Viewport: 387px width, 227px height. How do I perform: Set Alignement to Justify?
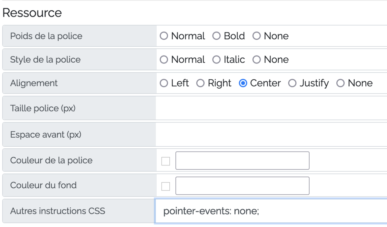tap(292, 83)
